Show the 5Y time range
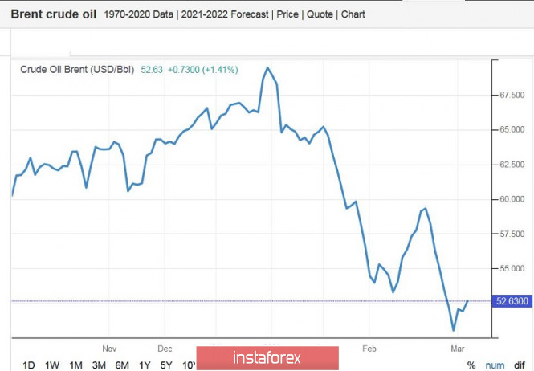 coord(166,365)
